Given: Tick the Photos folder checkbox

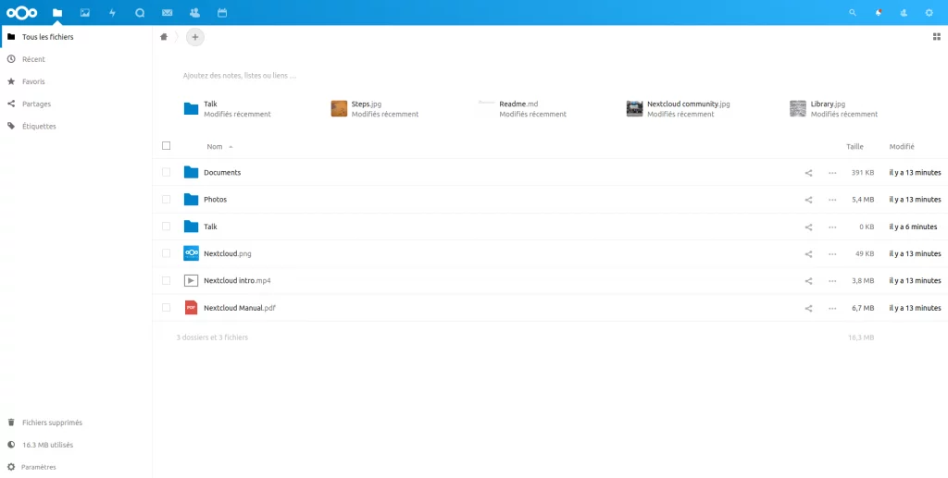Looking at the screenshot, I should (x=167, y=199).
